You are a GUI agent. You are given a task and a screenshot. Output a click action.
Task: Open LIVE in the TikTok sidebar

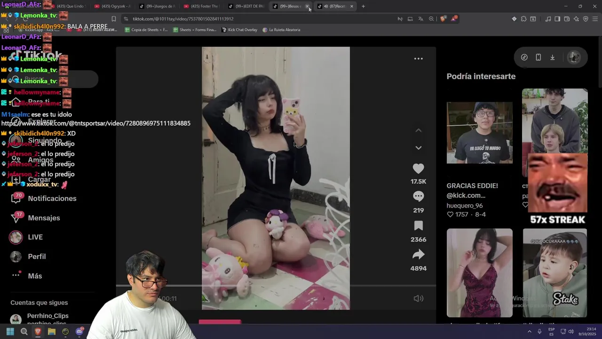[x=26, y=237]
